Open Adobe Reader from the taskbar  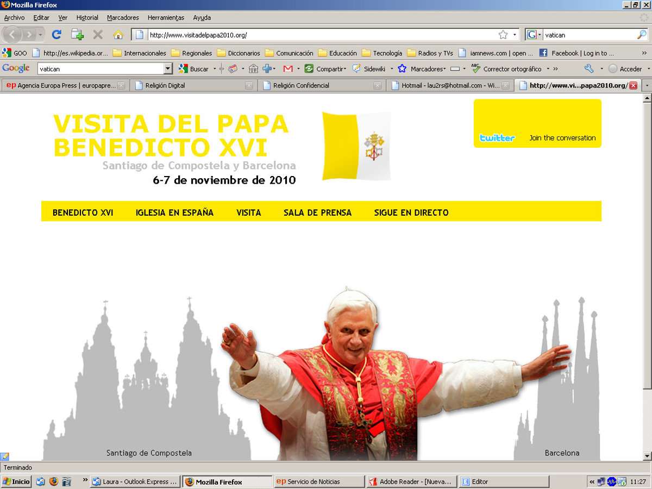click(410, 481)
